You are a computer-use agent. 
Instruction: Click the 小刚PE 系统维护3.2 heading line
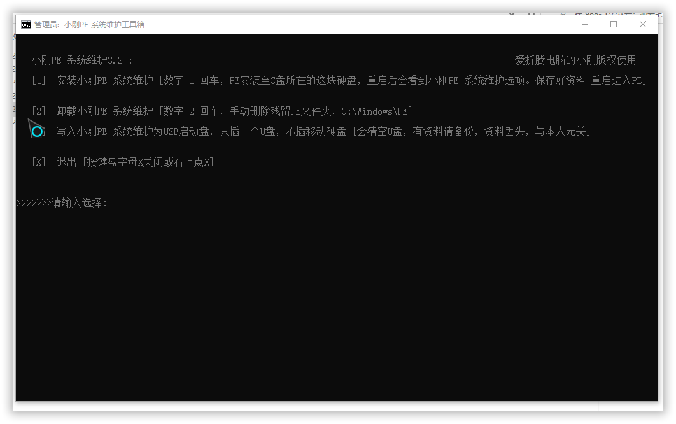pyautogui.click(x=81, y=60)
